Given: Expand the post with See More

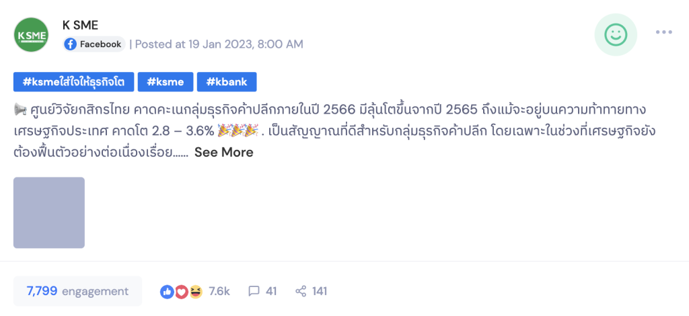Looking at the screenshot, I should (224, 152).
